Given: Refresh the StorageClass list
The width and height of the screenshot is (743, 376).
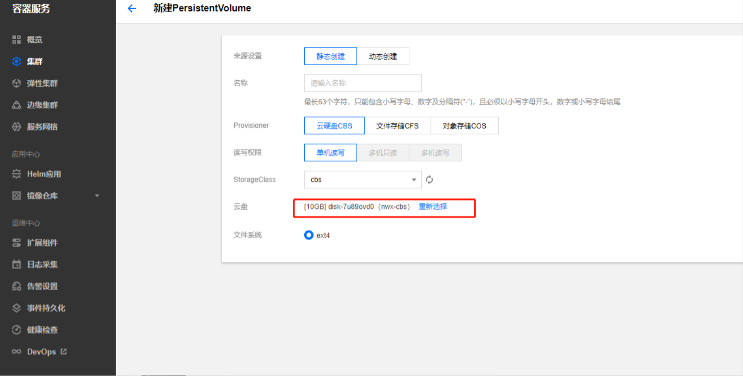Looking at the screenshot, I should point(430,180).
